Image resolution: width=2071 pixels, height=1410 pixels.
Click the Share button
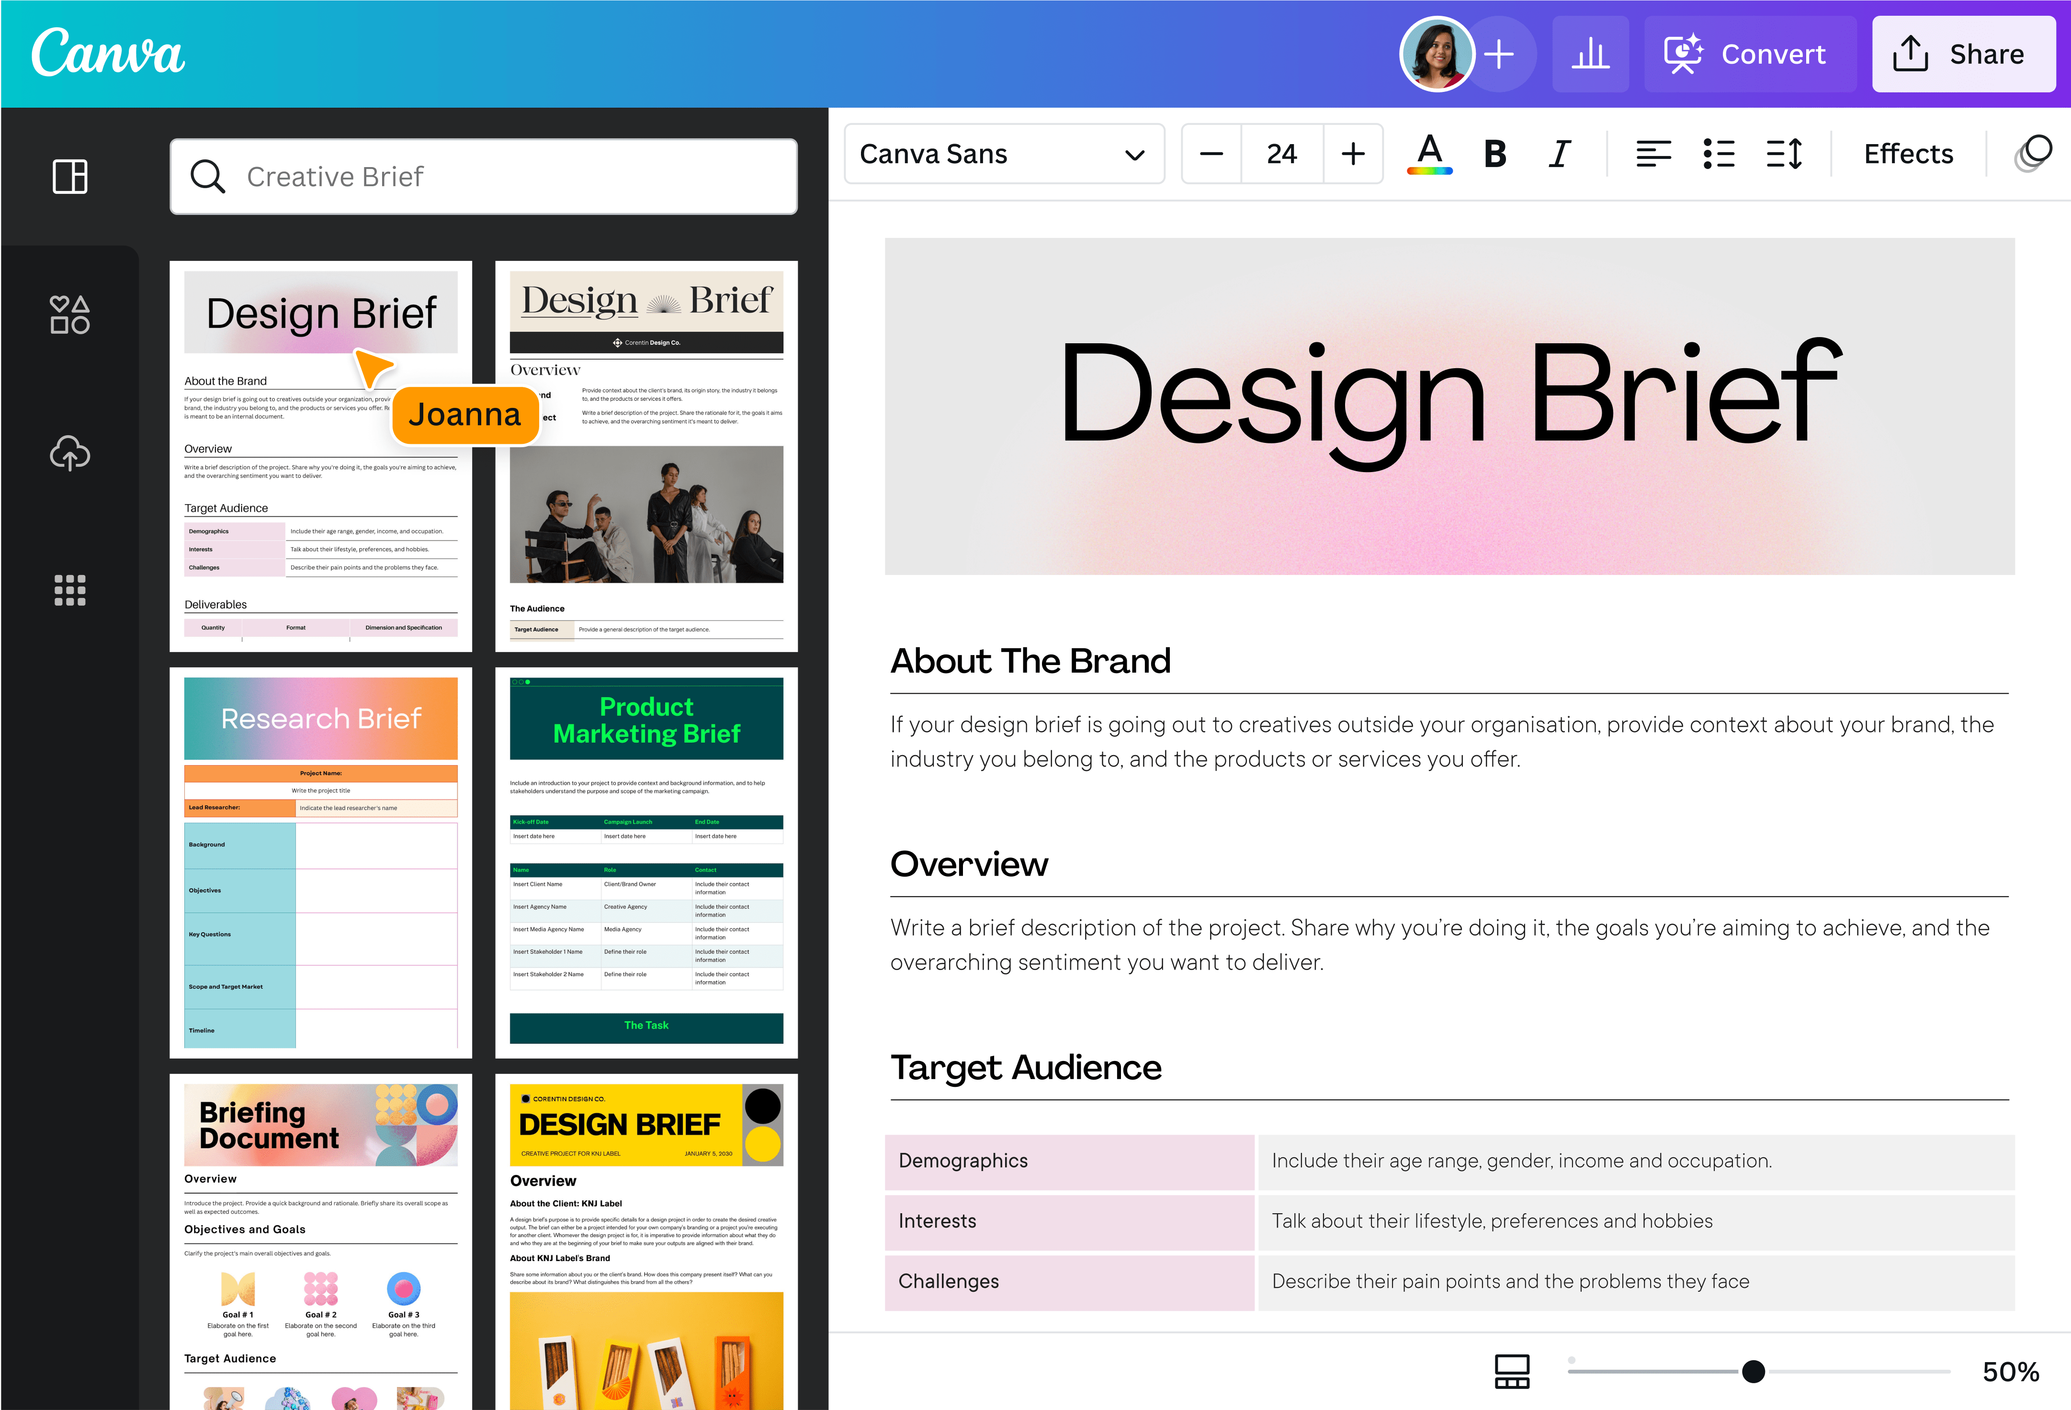[1963, 54]
